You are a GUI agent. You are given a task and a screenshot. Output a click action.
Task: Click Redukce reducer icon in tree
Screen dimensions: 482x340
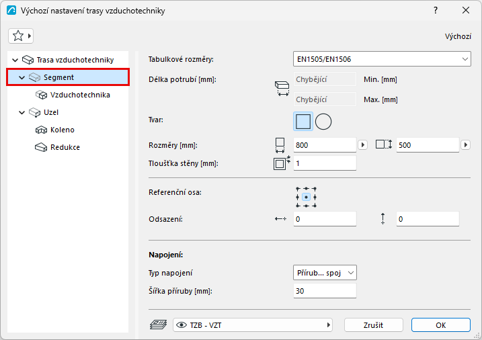tap(41, 147)
